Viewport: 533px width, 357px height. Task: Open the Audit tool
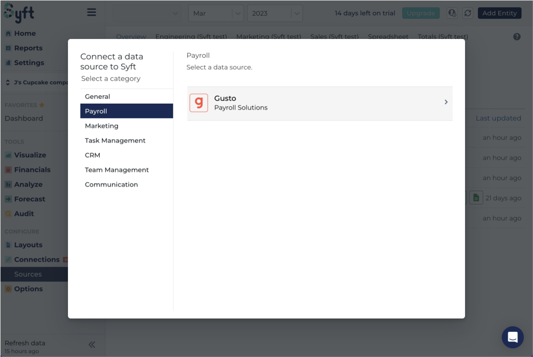tap(24, 213)
